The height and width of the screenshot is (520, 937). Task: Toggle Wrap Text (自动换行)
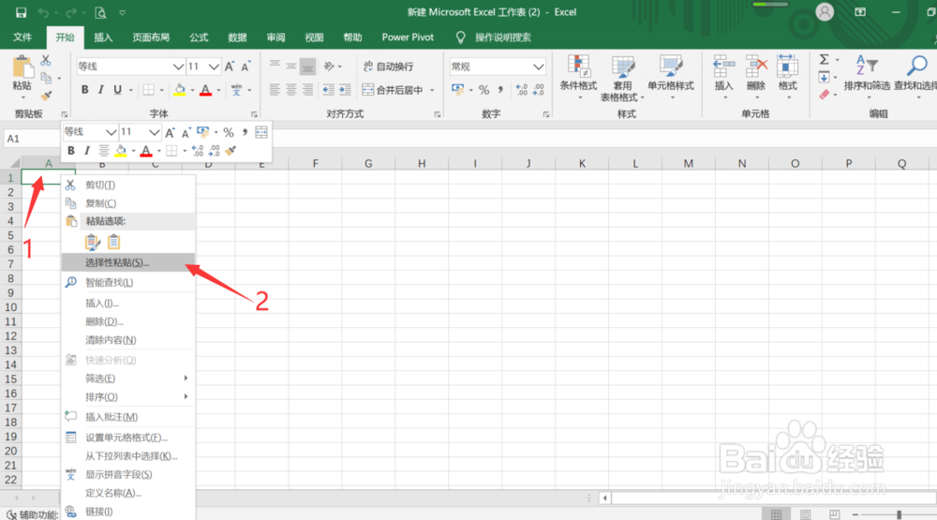pos(389,67)
